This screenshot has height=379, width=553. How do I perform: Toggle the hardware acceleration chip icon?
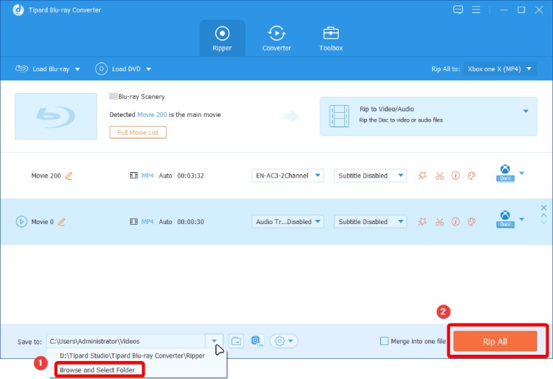click(x=256, y=341)
